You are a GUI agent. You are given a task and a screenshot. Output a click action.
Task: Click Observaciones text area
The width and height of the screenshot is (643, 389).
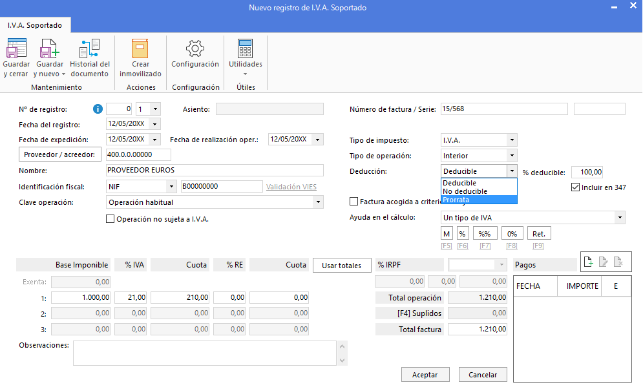click(205, 353)
